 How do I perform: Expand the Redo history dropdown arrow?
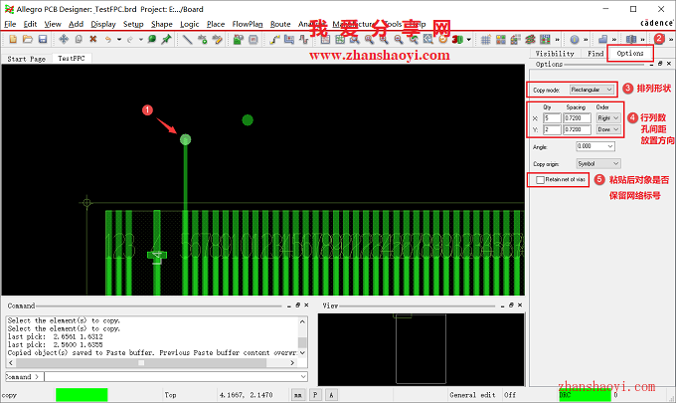click(x=141, y=39)
